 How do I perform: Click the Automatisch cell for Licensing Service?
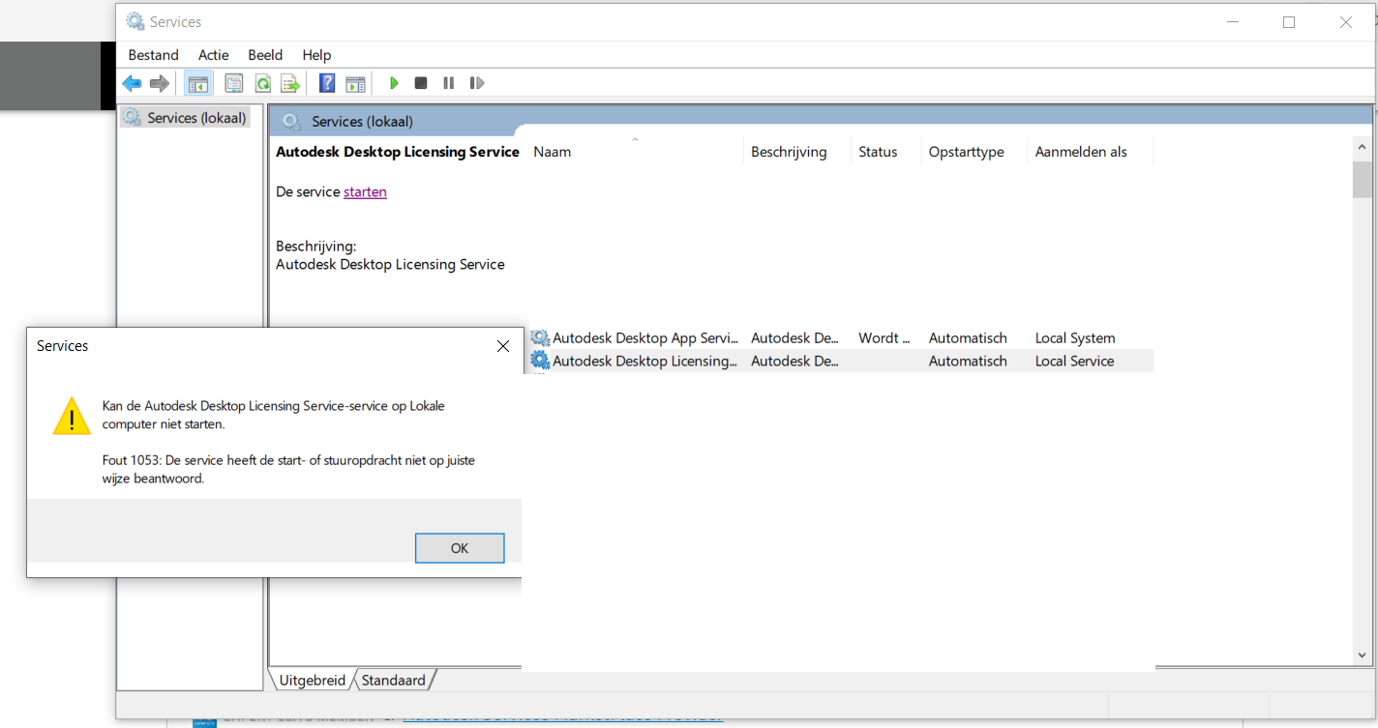click(968, 361)
